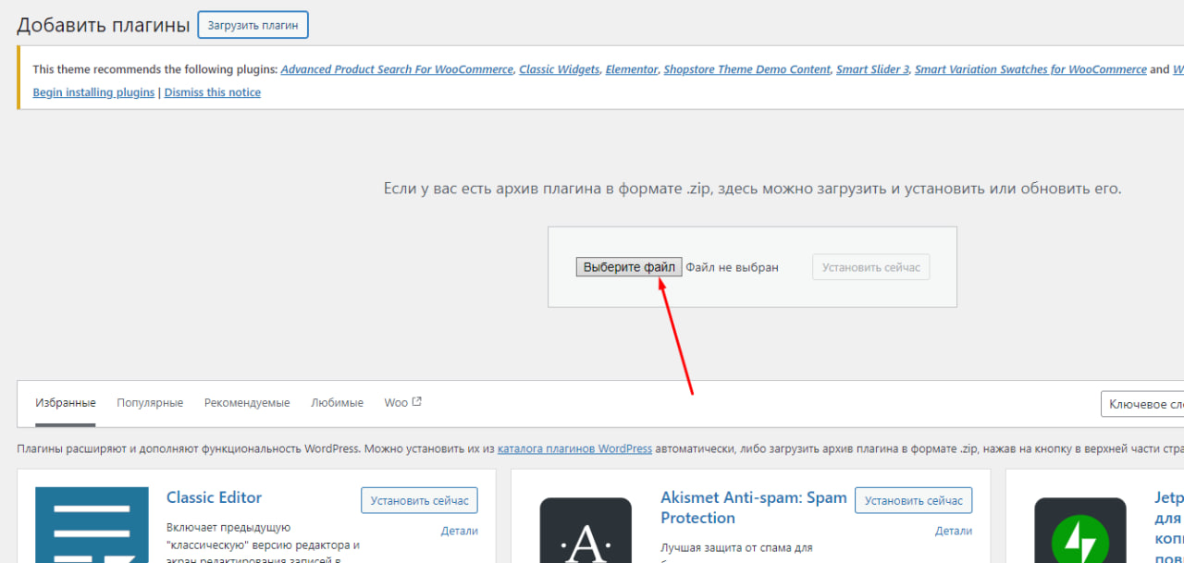
Task: Click the Classic Editor plugin icon
Action: (x=92, y=525)
